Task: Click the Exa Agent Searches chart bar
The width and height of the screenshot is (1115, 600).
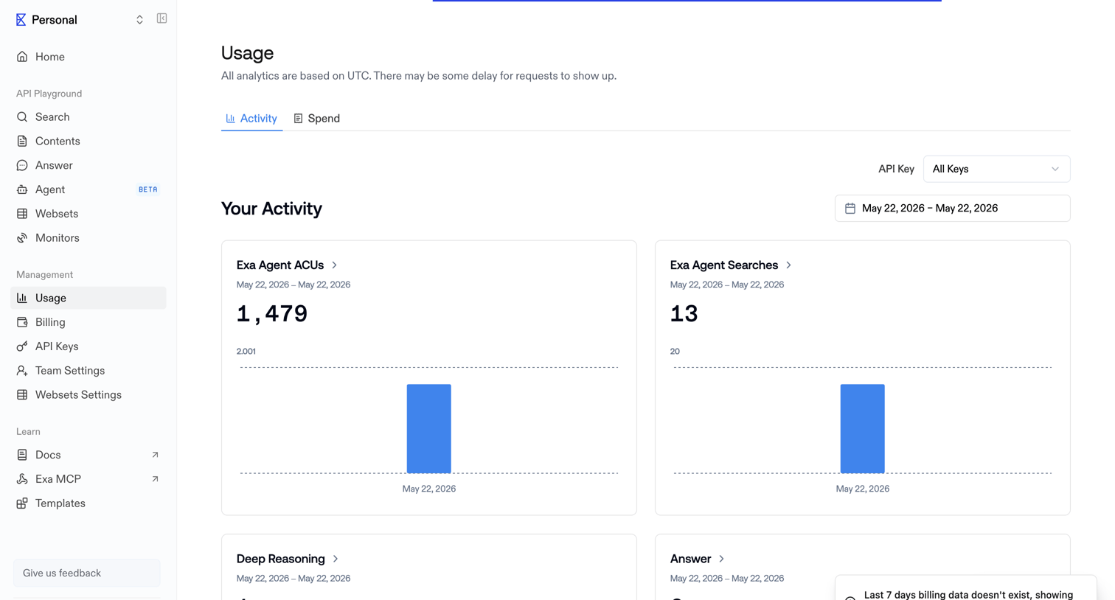Action: (863, 428)
